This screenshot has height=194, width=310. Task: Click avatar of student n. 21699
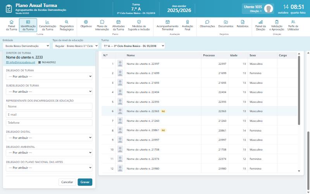click(x=120, y=73)
